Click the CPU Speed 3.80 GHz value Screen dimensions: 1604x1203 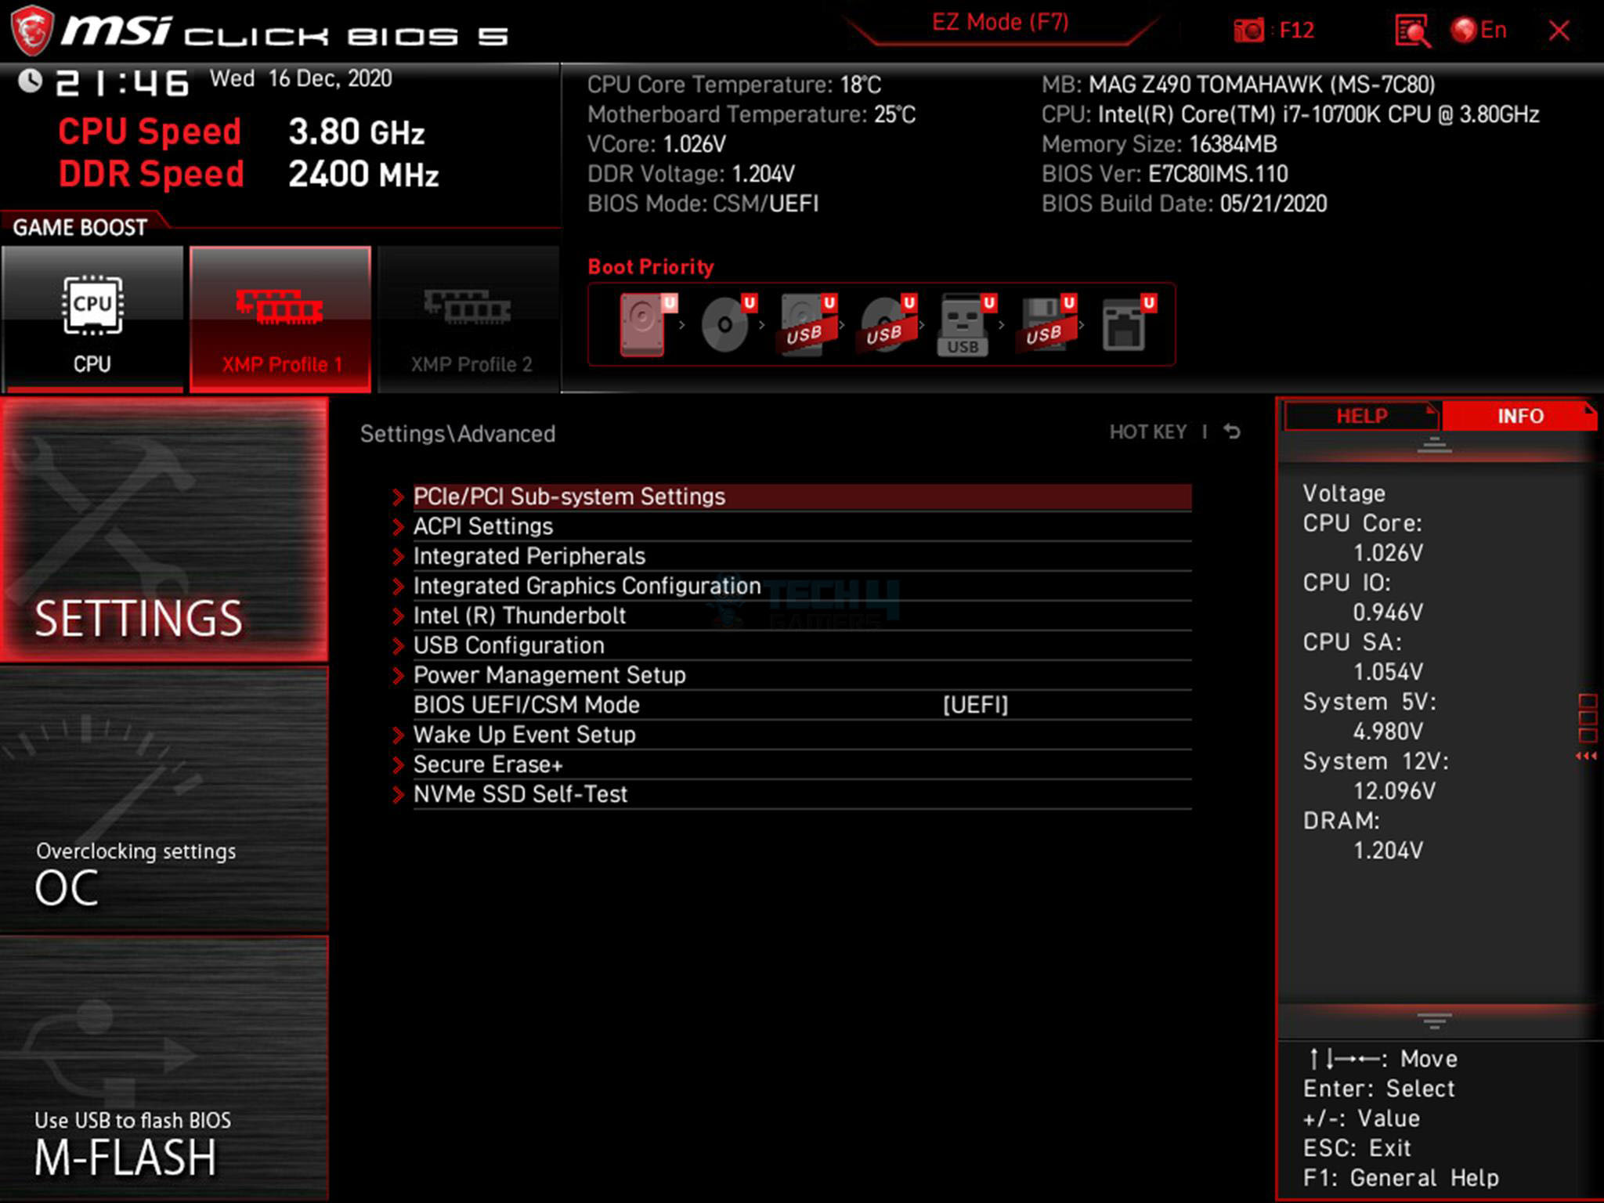click(356, 132)
